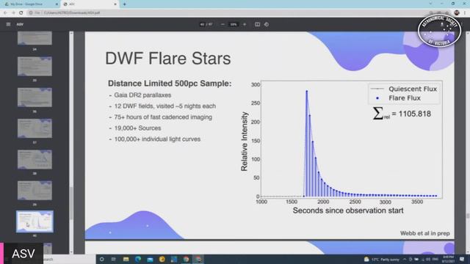470x264 pixels.
Task: Open Task View from the taskbar
Action: [x=114, y=259]
